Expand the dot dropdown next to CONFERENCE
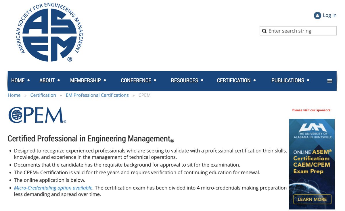Image resolution: width=345 pixels, height=211 pixels. tap(155, 80)
